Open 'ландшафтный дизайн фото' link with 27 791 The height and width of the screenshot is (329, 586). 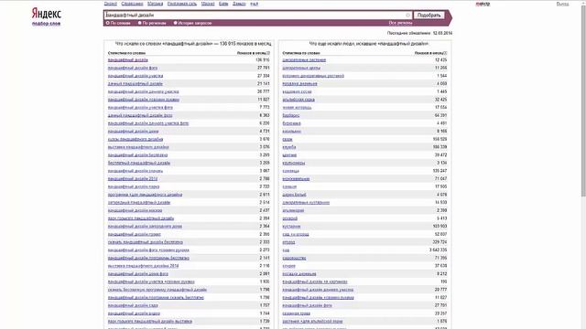133,68
